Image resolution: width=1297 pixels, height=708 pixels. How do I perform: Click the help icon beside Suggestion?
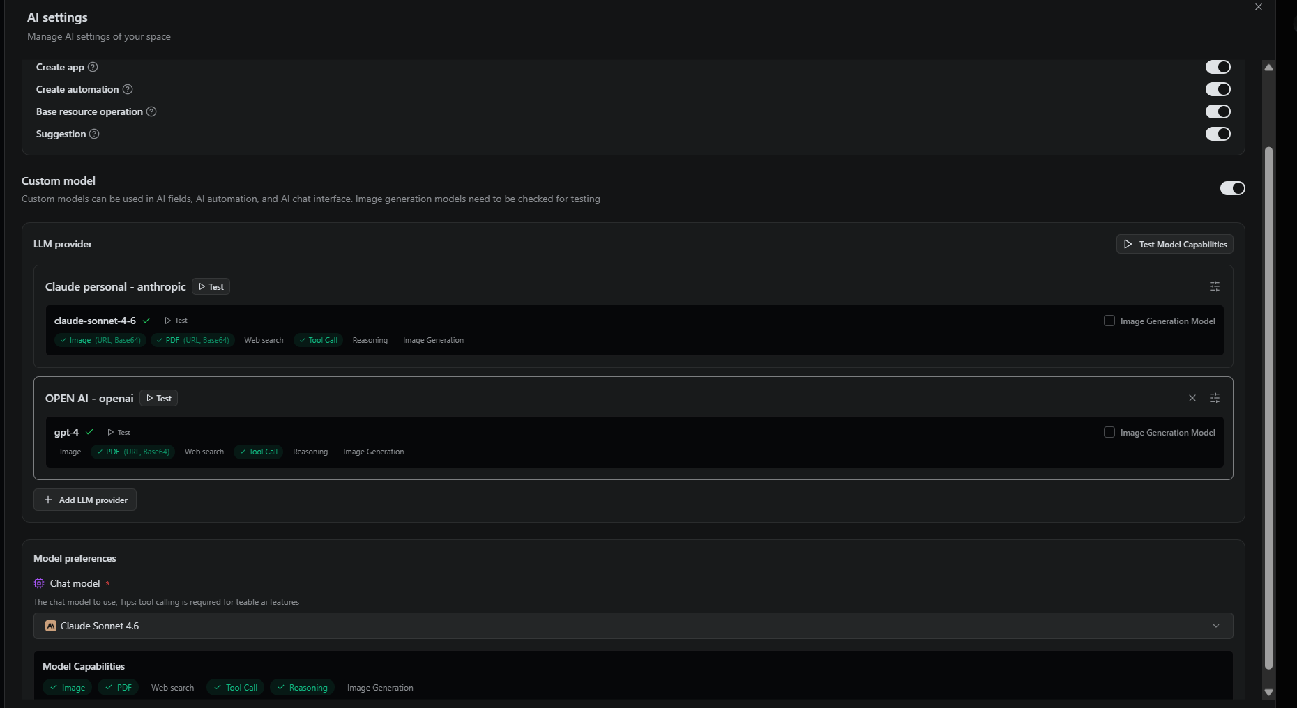tap(94, 134)
